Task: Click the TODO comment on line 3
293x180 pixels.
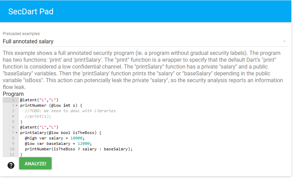Action: (x=70, y=111)
